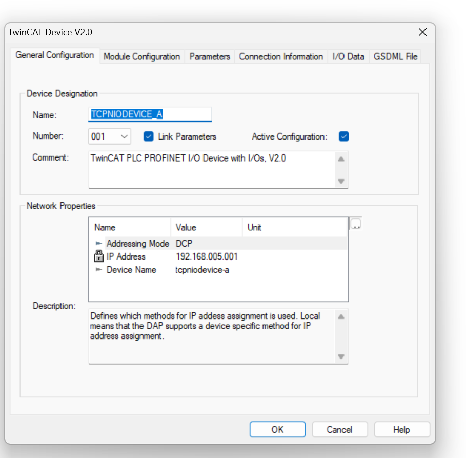Click the IP Address lock icon
The width and height of the screenshot is (466, 458).
click(98, 256)
